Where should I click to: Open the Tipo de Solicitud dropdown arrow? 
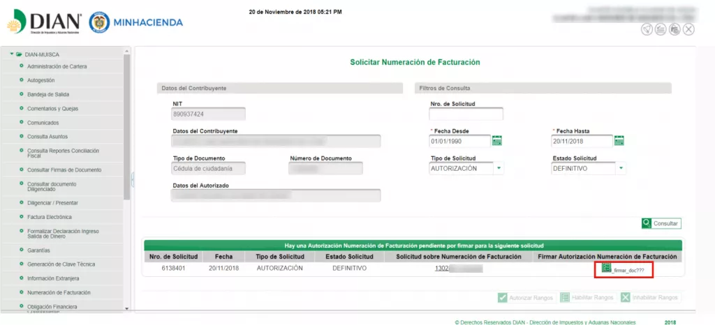pos(499,168)
